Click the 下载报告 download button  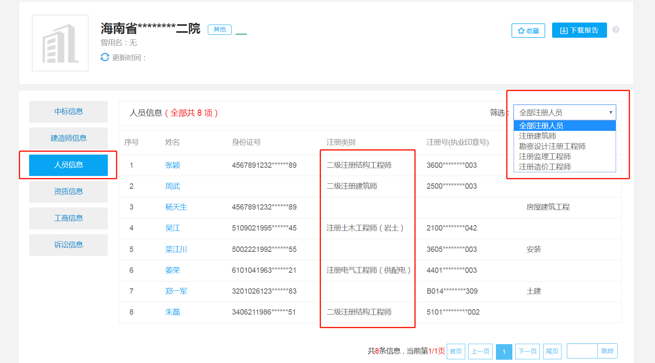tap(579, 30)
